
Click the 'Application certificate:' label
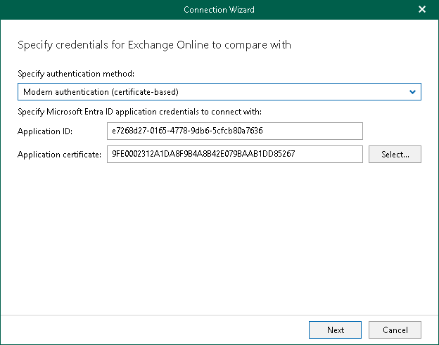pos(60,154)
